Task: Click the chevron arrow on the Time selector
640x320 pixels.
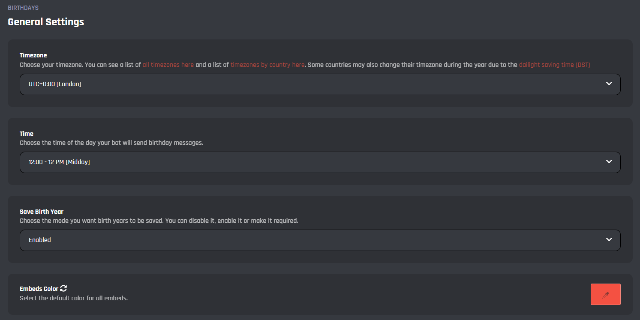Action: (x=609, y=162)
